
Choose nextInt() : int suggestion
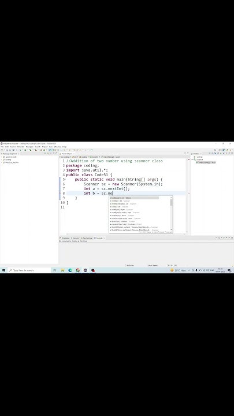click(140, 201)
